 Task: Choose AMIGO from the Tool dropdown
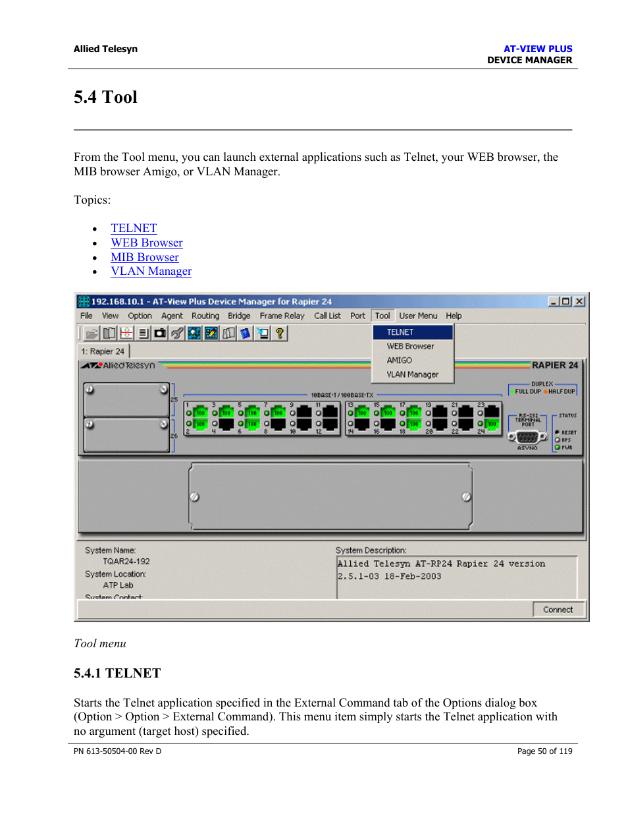click(x=413, y=361)
